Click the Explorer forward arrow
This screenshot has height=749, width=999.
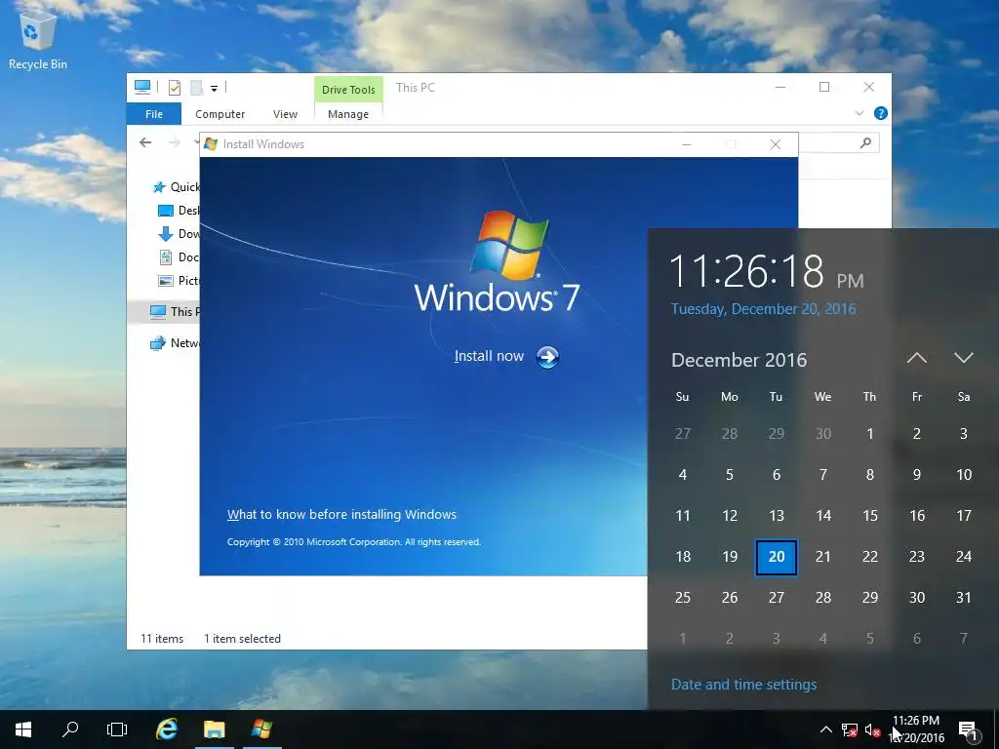(174, 142)
